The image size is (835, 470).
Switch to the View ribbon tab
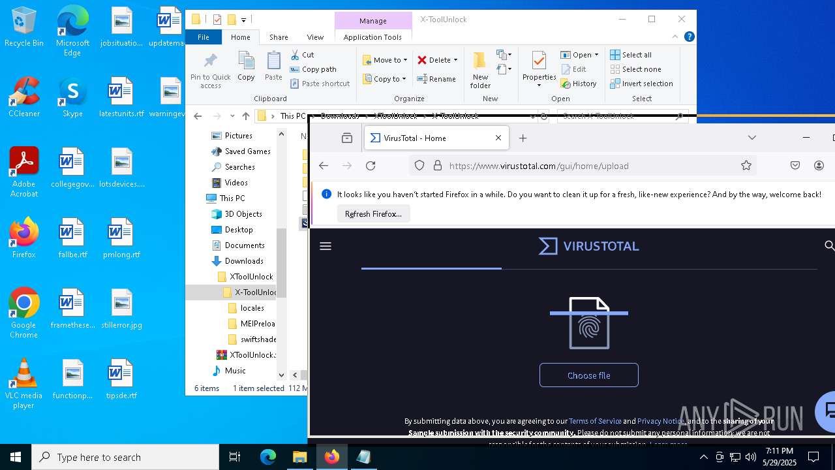(x=315, y=37)
